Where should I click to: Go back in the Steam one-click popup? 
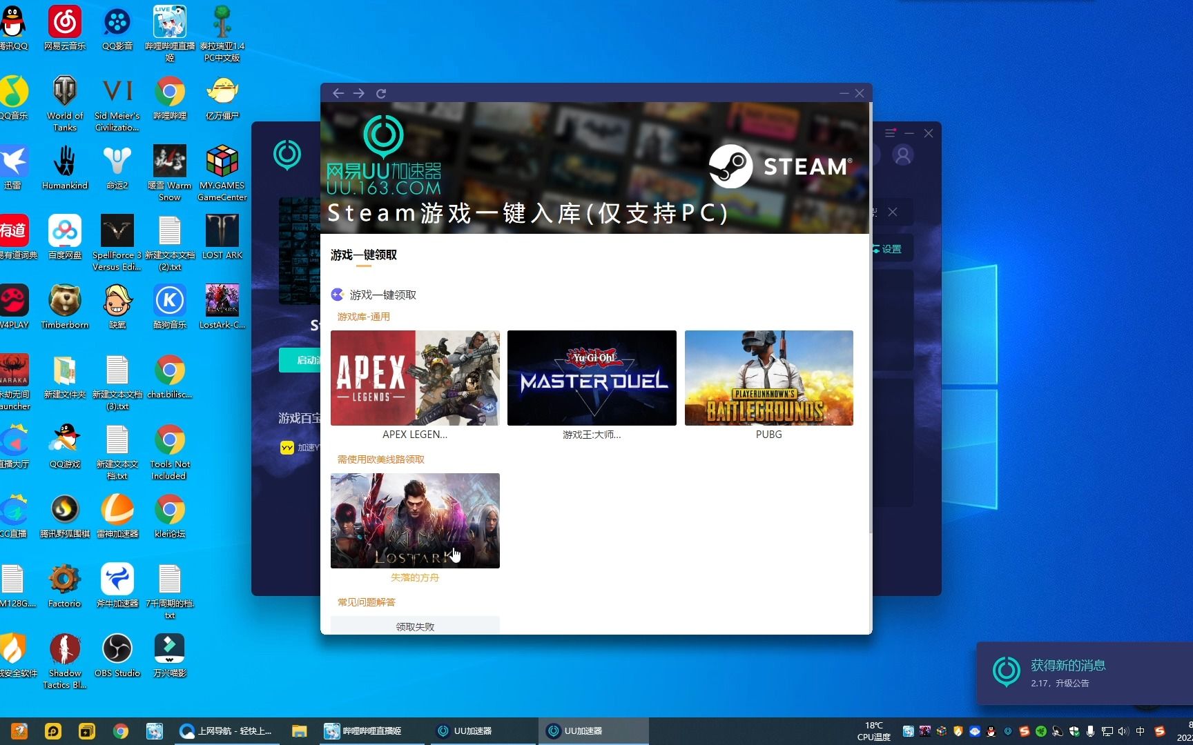click(338, 93)
